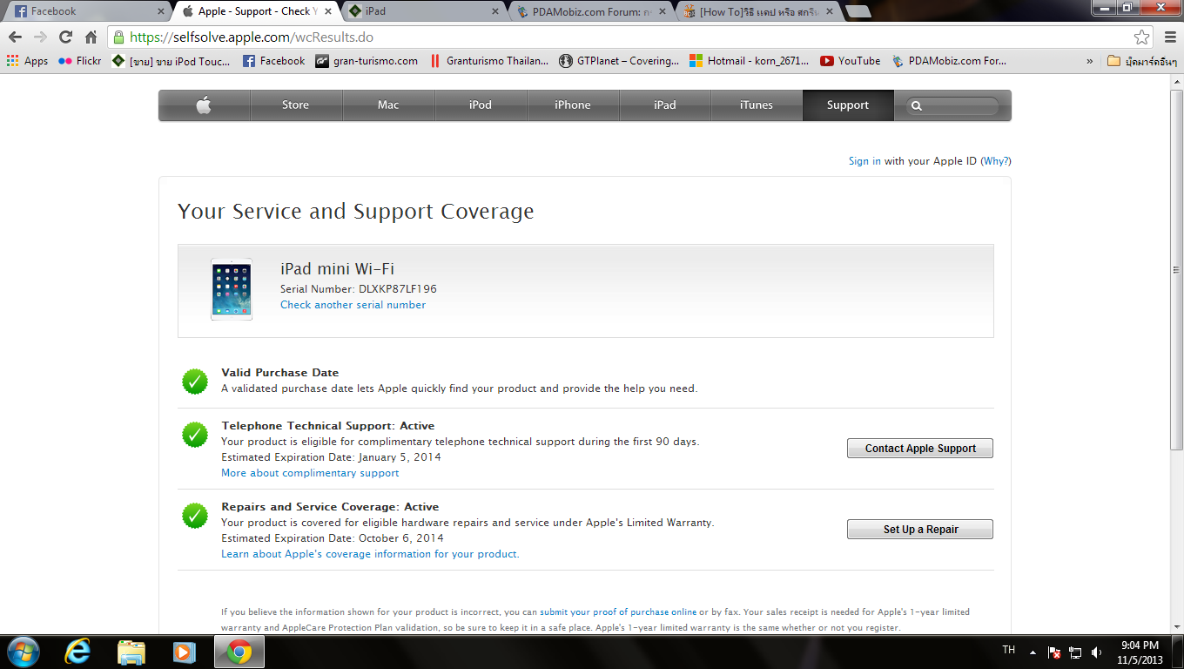Click submit your proof of purchase online
The image size is (1184, 669).
pos(618,612)
